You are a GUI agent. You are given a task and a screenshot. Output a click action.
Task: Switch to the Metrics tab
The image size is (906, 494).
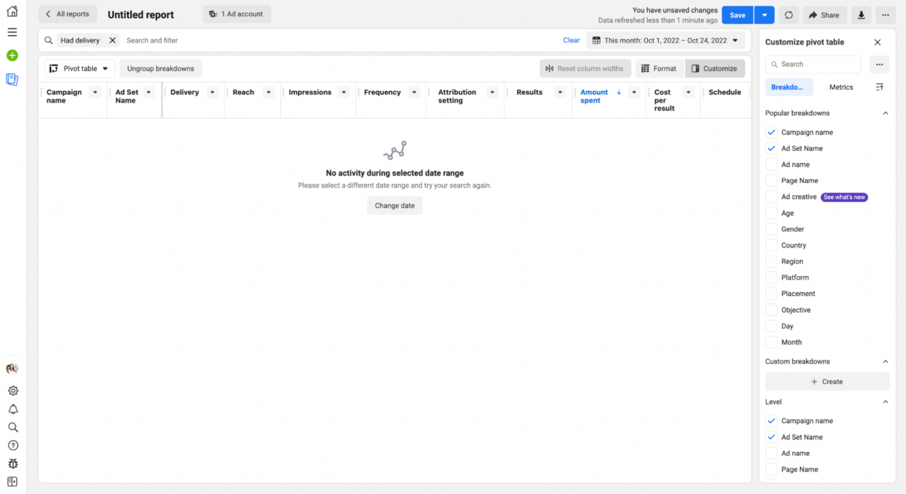pyautogui.click(x=841, y=87)
